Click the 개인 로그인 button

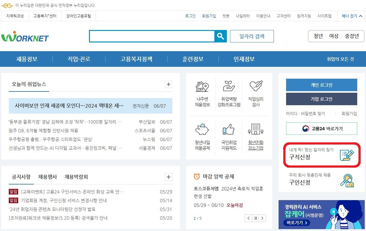322,85
